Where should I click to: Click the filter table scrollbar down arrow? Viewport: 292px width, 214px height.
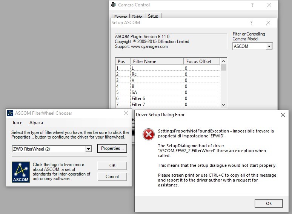point(224,105)
